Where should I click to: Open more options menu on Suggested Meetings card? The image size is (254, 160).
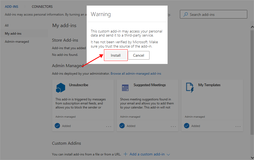173,126
